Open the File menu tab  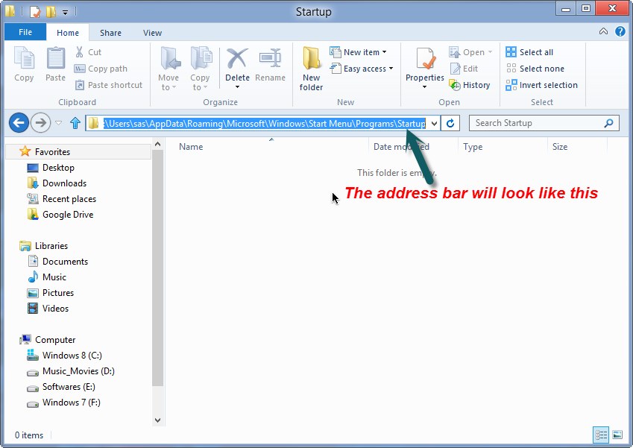[x=25, y=32]
